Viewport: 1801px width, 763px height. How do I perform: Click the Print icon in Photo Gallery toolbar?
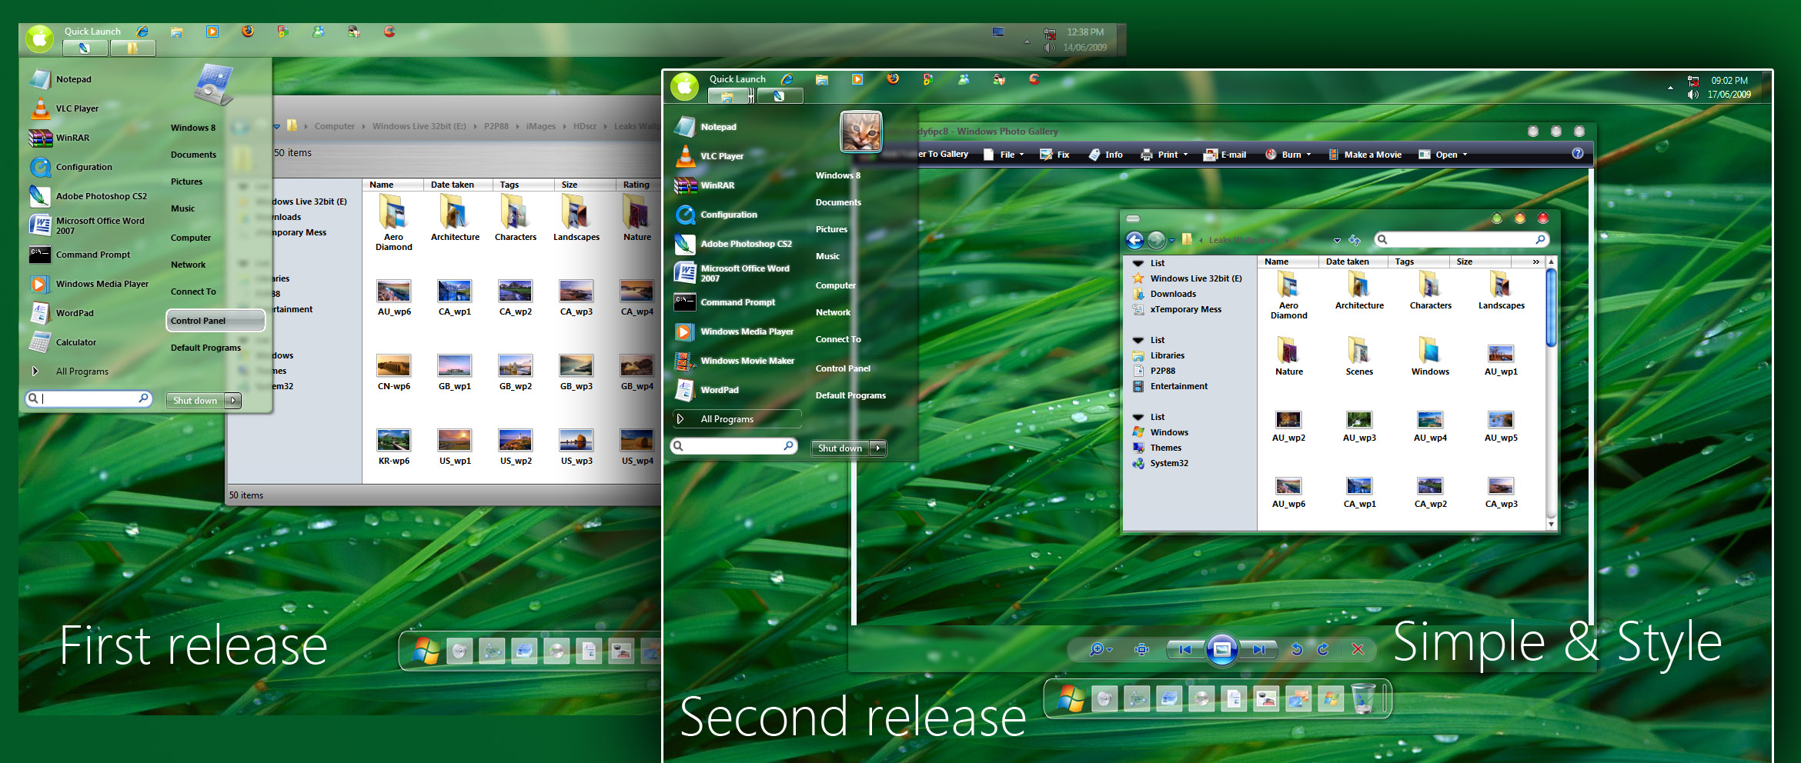coord(1162,154)
